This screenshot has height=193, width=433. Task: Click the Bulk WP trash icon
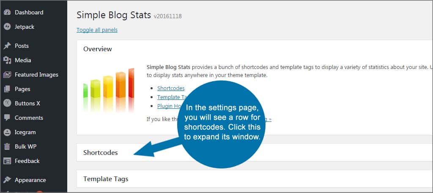tap(7, 146)
